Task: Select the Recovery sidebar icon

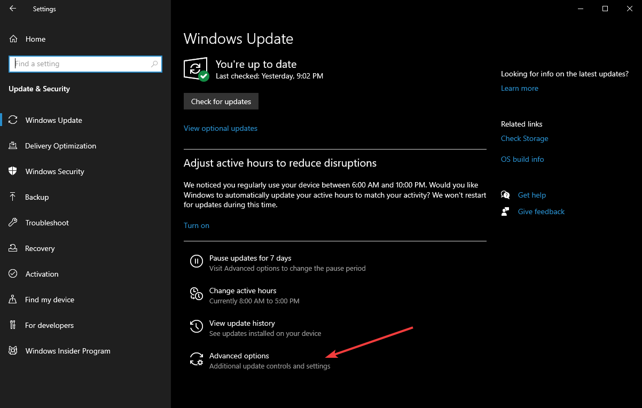Action: tap(13, 248)
